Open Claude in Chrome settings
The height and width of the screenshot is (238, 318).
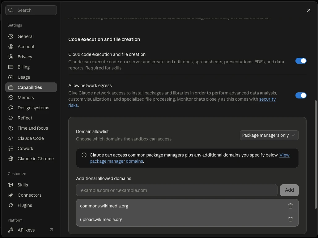(31, 159)
